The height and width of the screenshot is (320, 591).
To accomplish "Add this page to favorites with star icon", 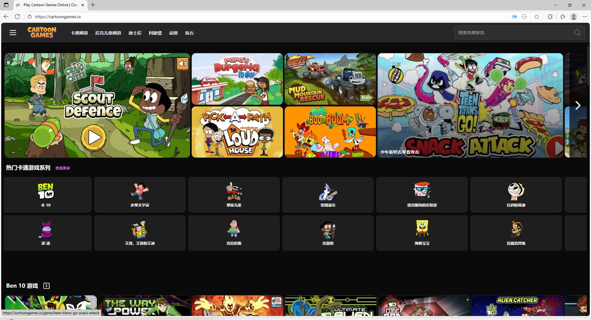I will (x=537, y=17).
